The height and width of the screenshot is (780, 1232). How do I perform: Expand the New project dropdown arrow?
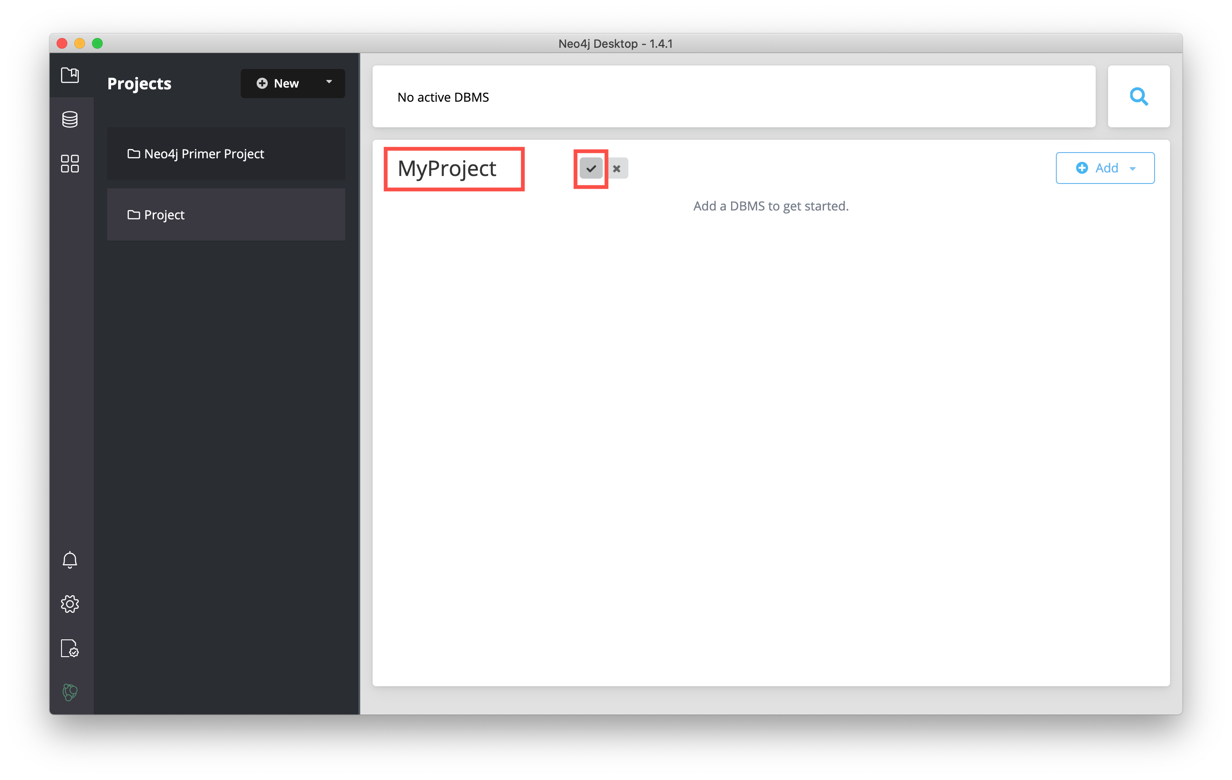[328, 83]
